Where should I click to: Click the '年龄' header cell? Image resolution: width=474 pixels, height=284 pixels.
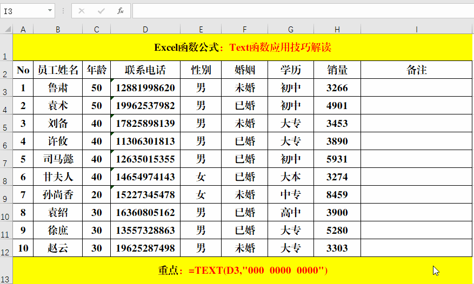(x=96, y=70)
